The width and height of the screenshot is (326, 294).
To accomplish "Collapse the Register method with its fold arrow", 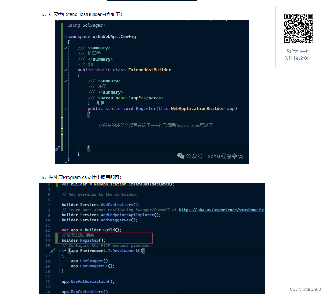I will pos(65,108).
